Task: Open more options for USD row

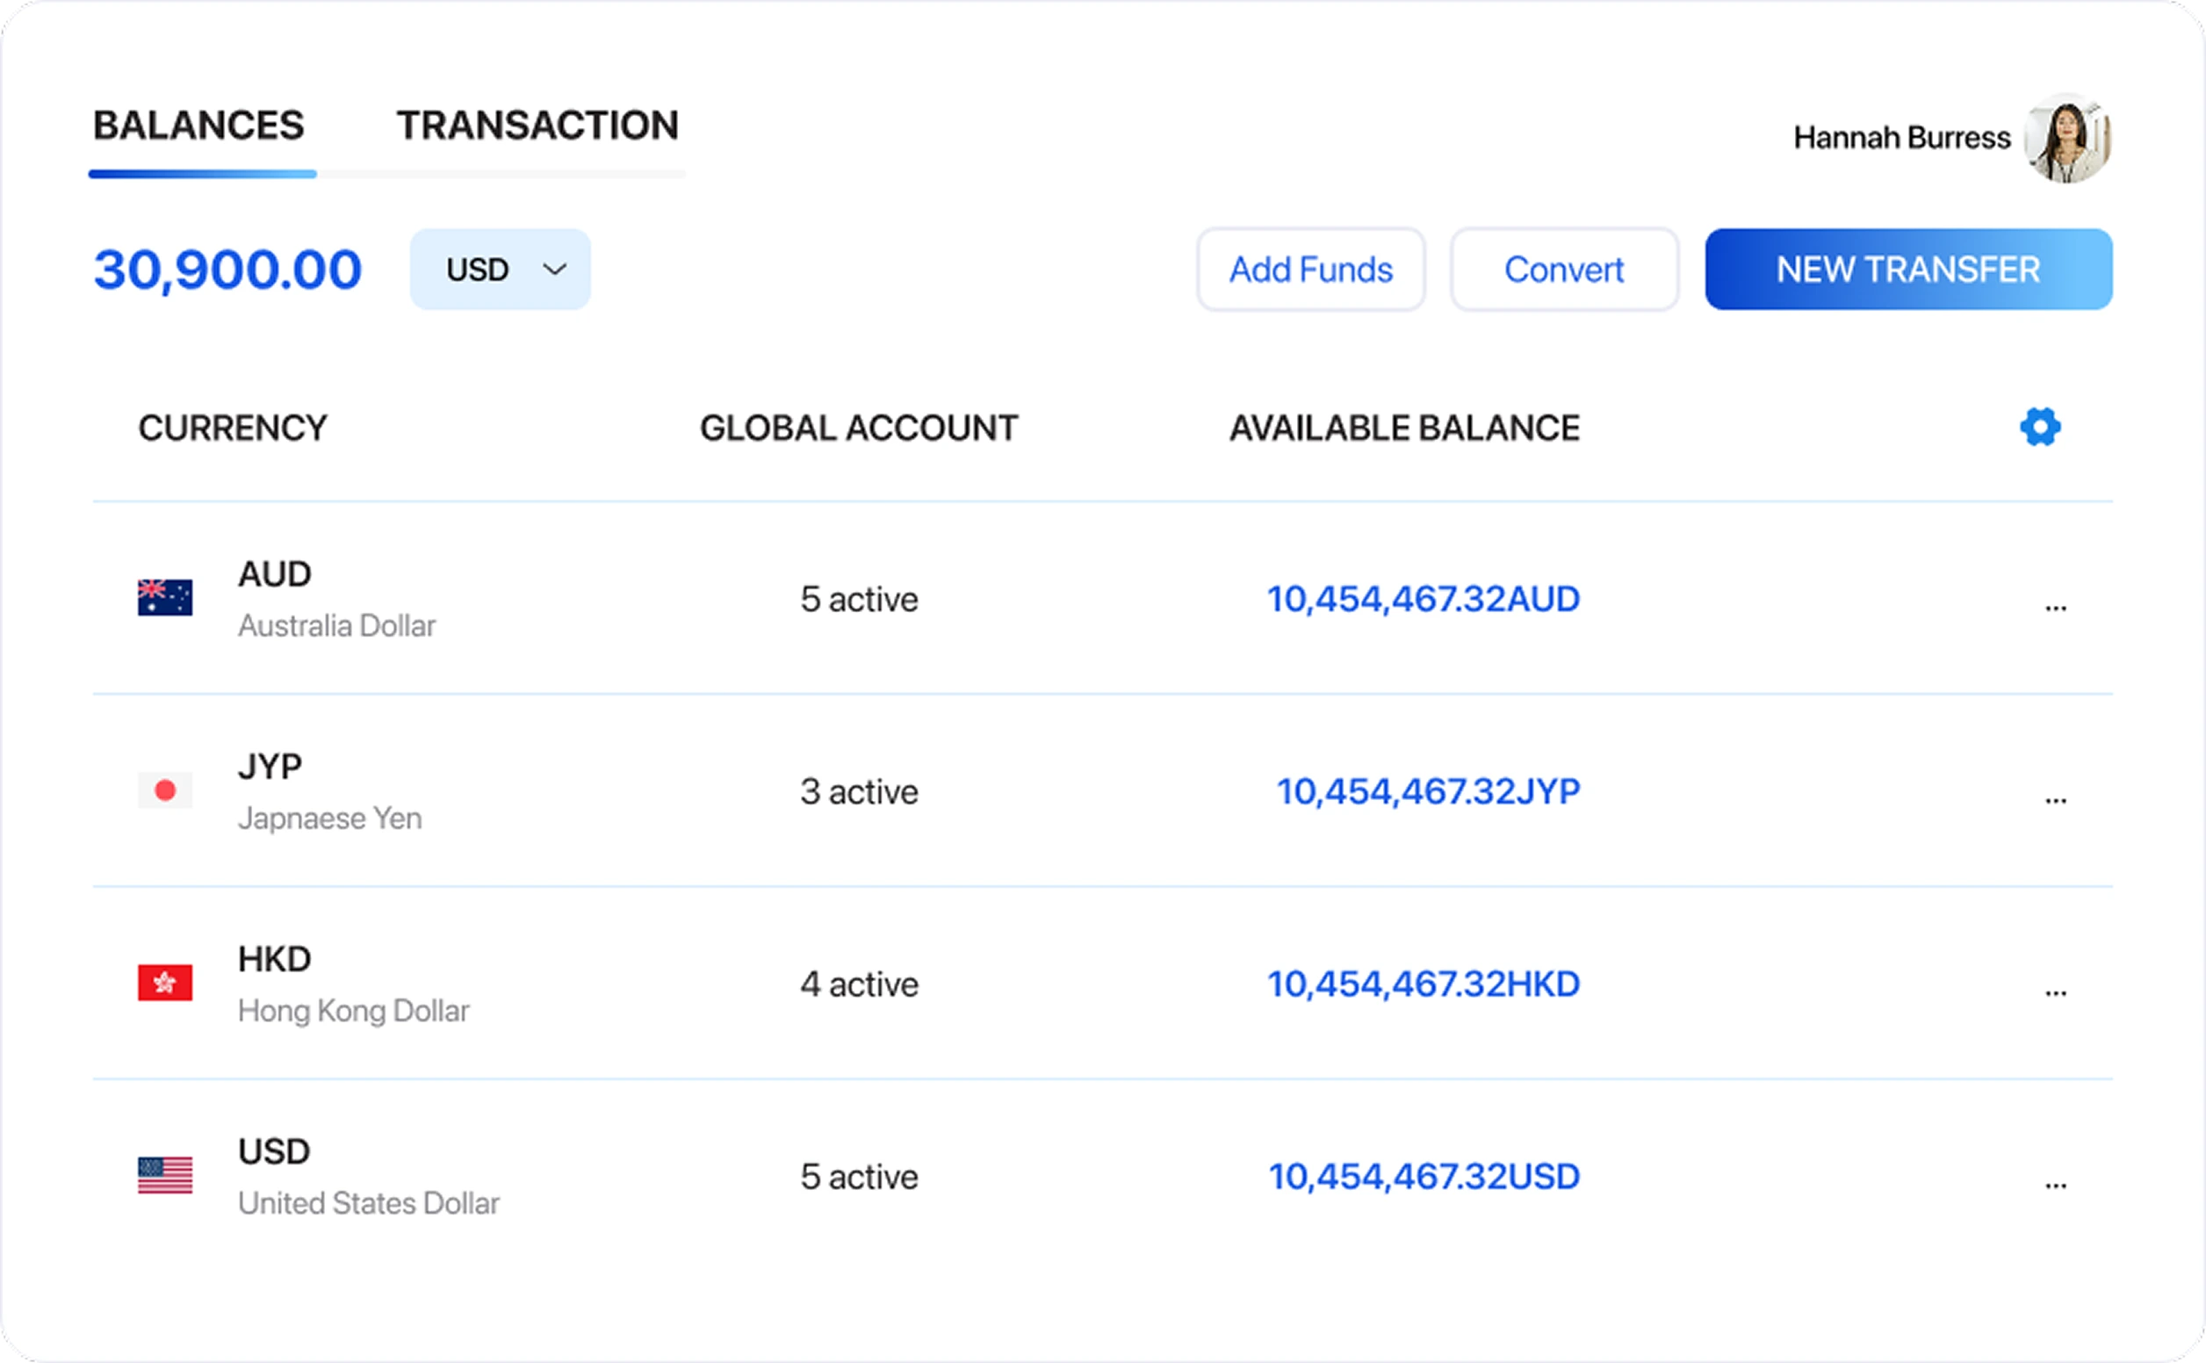Action: pos(2055,1186)
